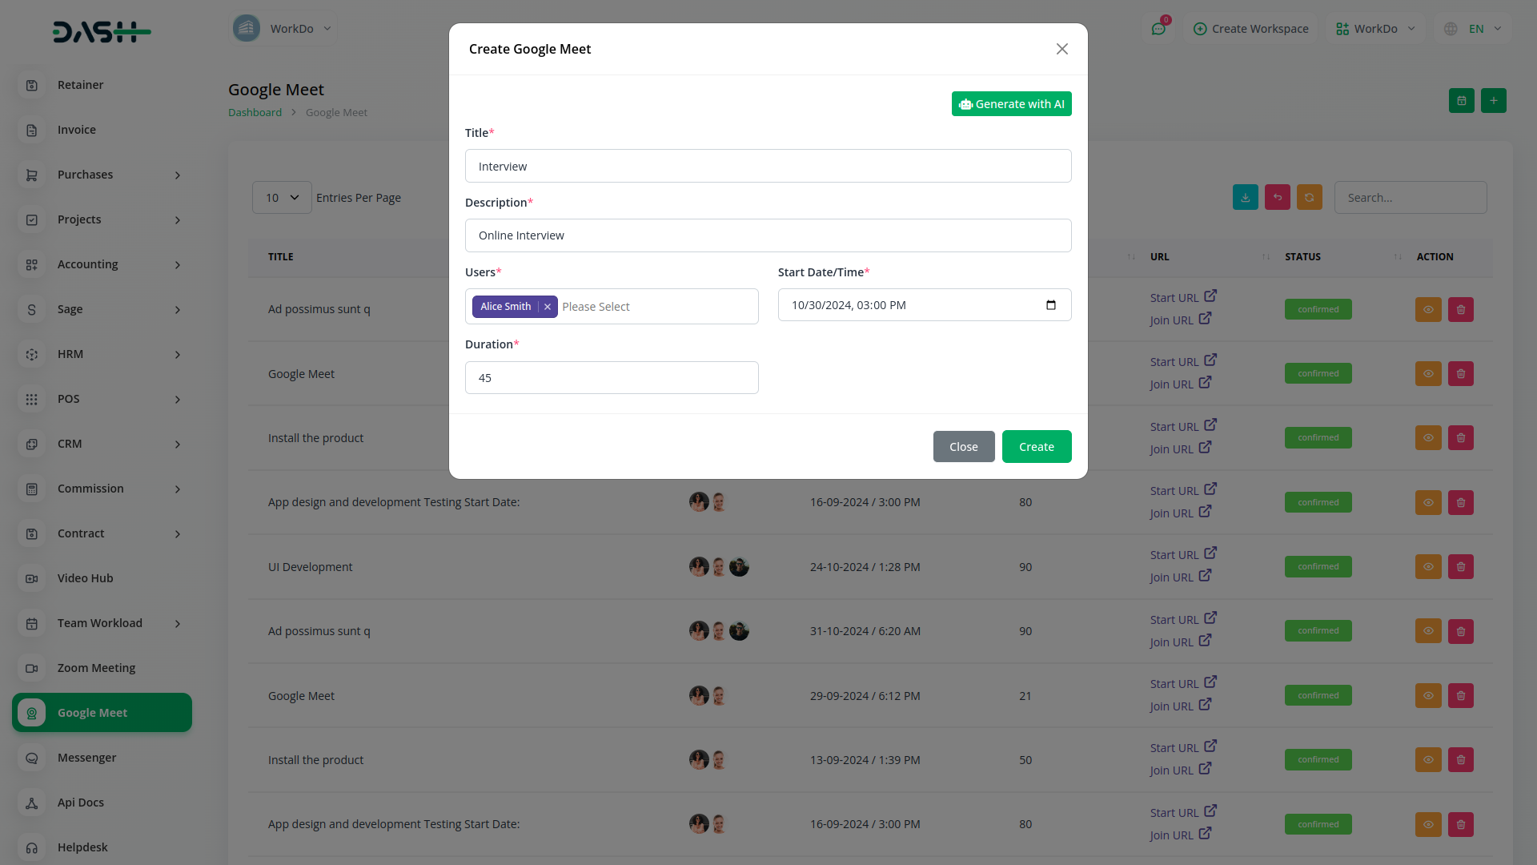Screen dimensions: 1537x865
Task: Open Zoom Meeting in the sidebar
Action: 96,668
